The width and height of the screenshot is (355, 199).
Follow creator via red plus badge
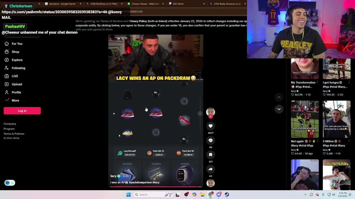211,117
